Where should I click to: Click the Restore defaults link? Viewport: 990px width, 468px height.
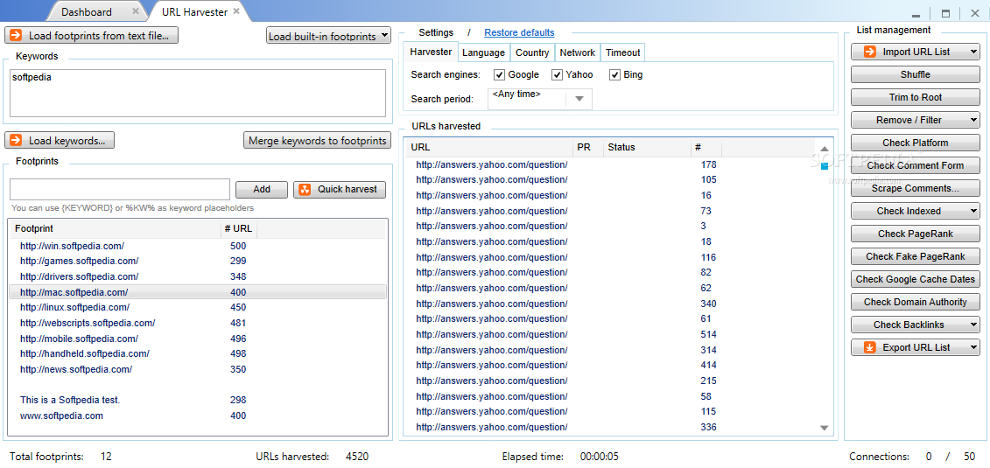[519, 32]
